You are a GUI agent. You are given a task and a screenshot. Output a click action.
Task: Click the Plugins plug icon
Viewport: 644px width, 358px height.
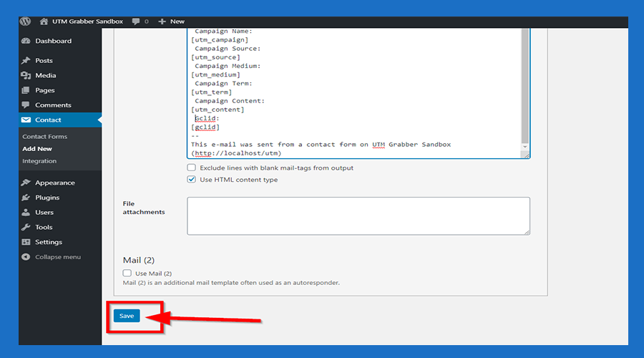(x=26, y=198)
